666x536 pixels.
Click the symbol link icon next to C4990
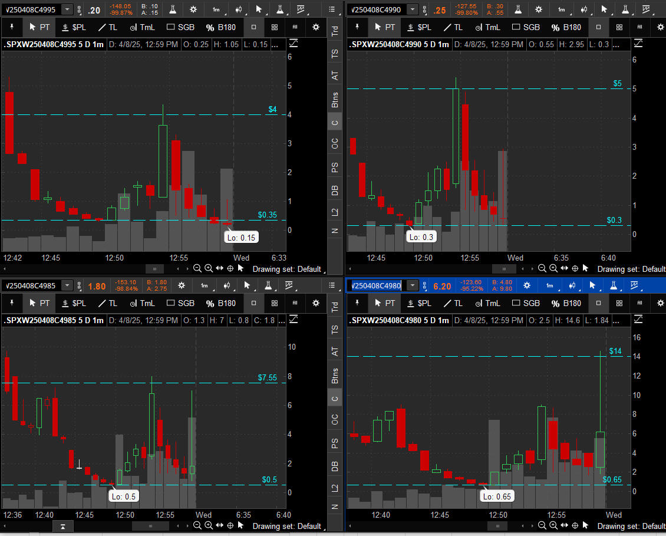tap(425, 10)
